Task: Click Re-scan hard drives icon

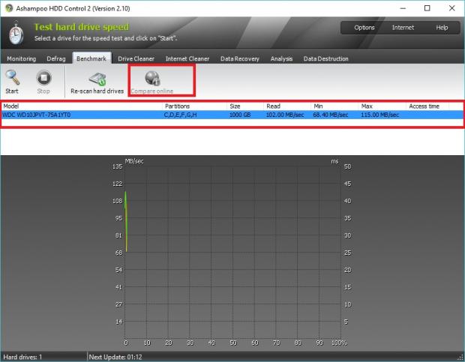Action: (97, 78)
